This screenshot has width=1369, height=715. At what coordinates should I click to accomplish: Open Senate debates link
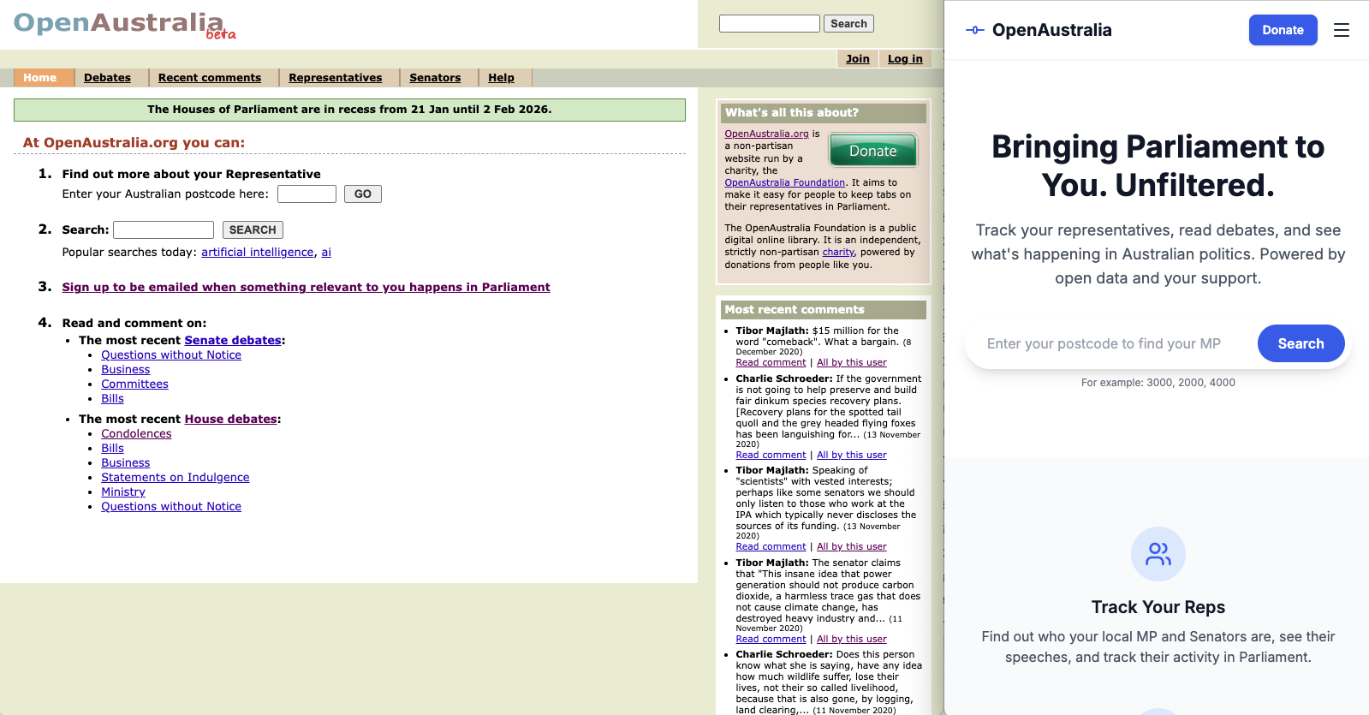click(232, 340)
